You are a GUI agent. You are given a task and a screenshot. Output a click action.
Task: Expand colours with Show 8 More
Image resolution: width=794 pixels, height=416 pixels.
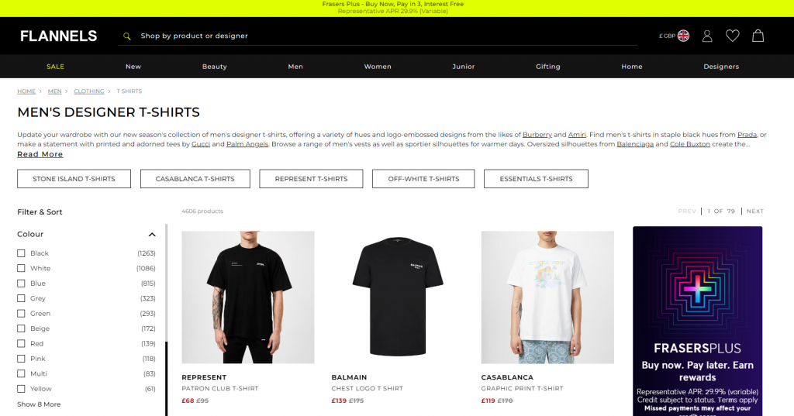[39, 404]
